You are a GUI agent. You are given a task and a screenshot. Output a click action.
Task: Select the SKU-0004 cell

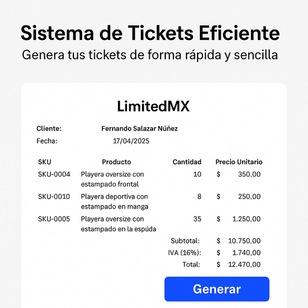coord(54,175)
